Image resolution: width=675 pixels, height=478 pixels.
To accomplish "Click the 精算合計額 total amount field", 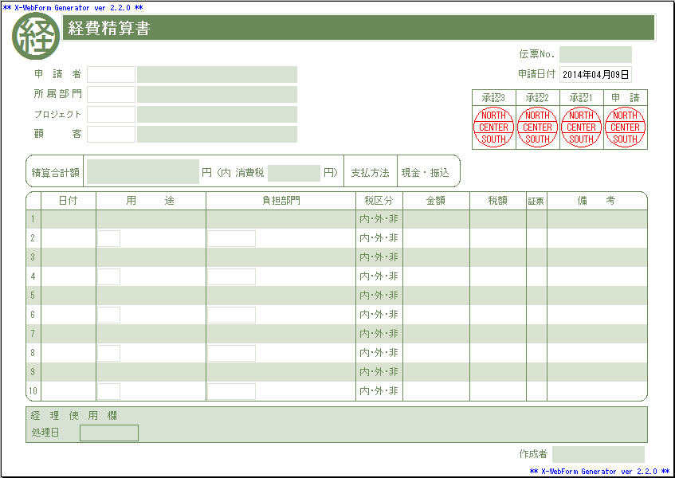I will coord(143,172).
